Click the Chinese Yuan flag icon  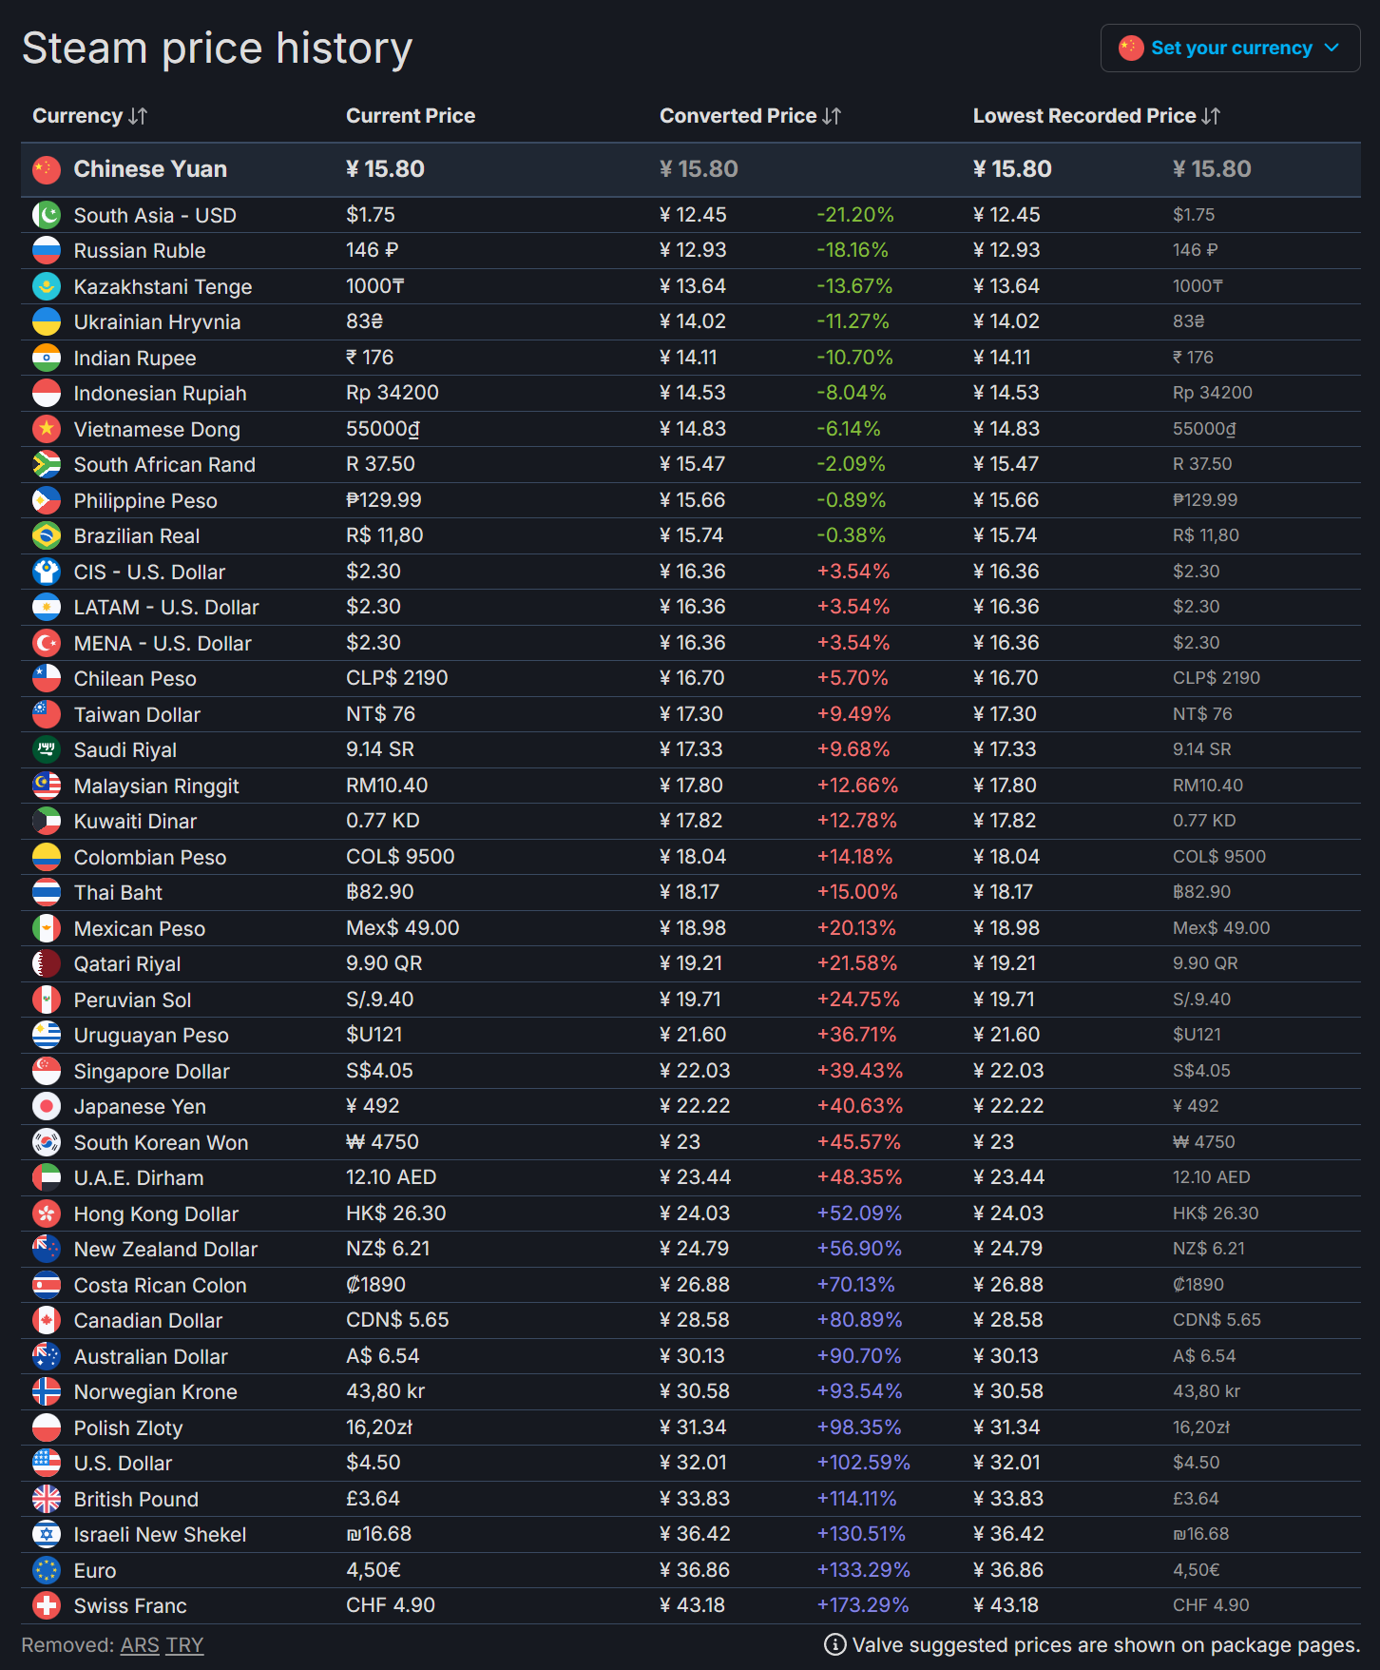pyautogui.click(x=47, y=169)
